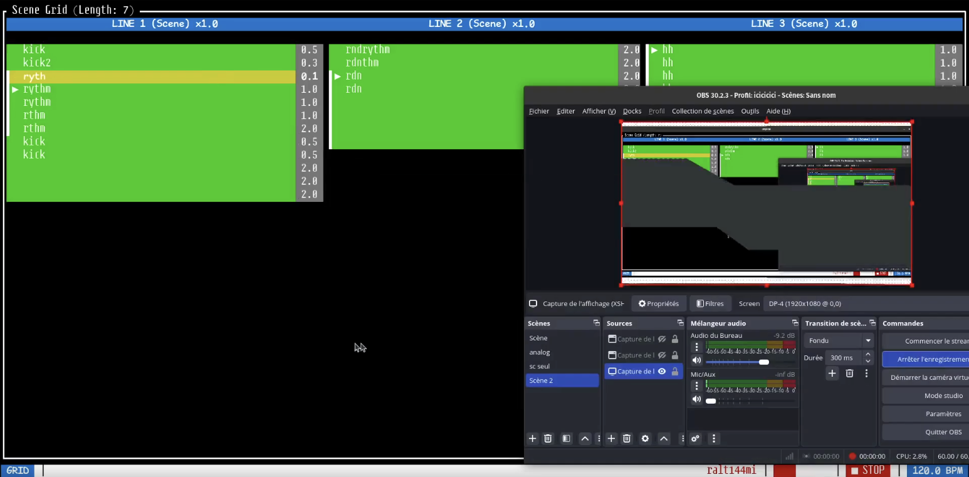Screen dimensions: 969x477
Task: Move source up with Sources arrow icon
Action: click(664, 439)
